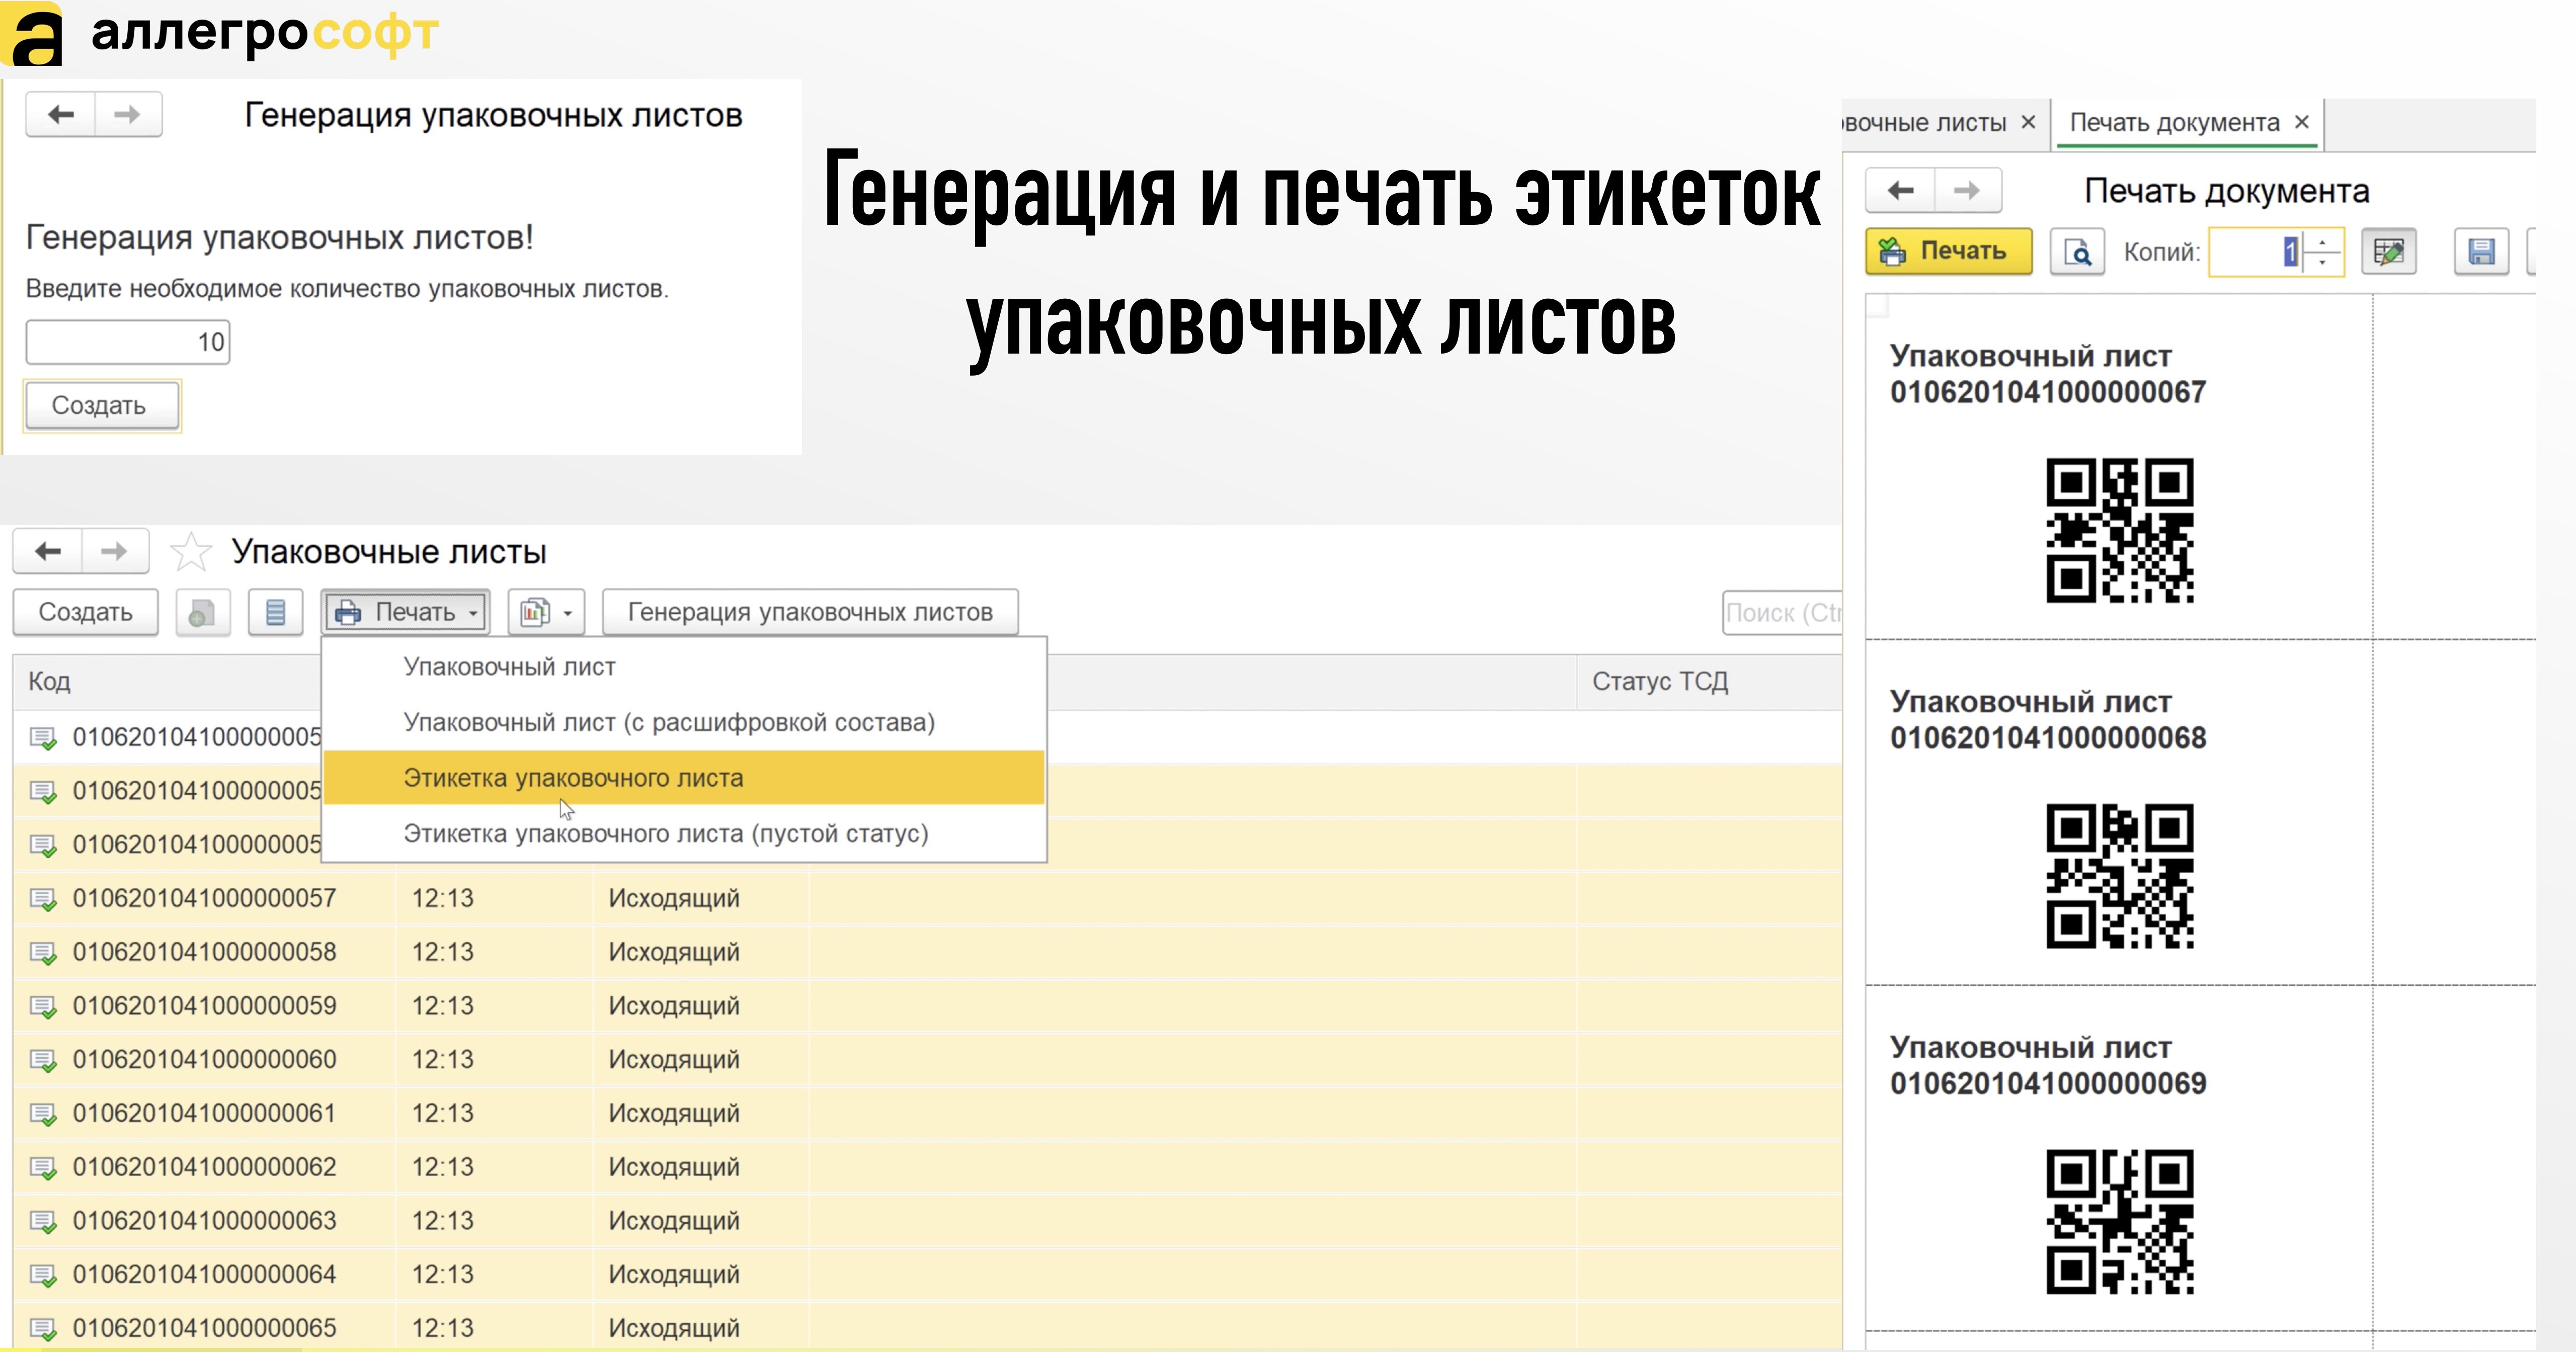
Task: Click the print preview magnifier icon
Action: [2077, 251]
